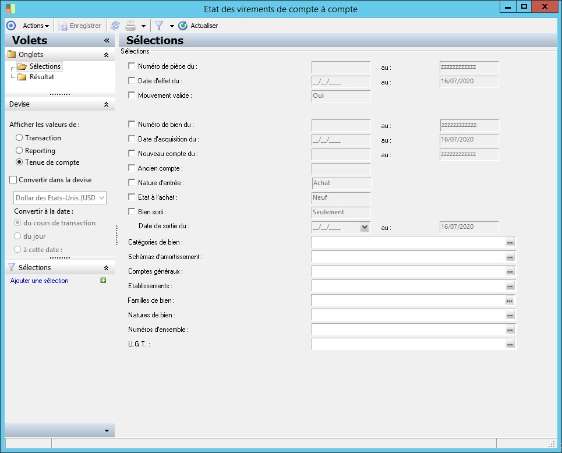Open the printer dropdown arrow

tap(143, 26)
